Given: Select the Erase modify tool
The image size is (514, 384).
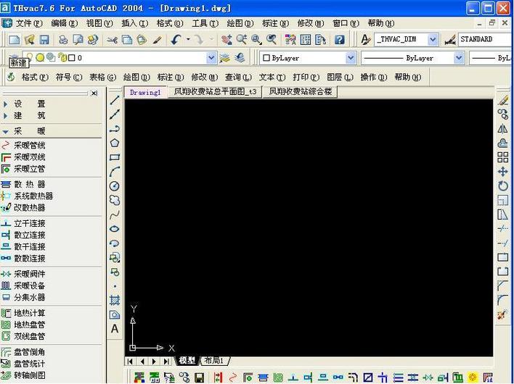Looking at the screenshot, I should coord(503,100).
